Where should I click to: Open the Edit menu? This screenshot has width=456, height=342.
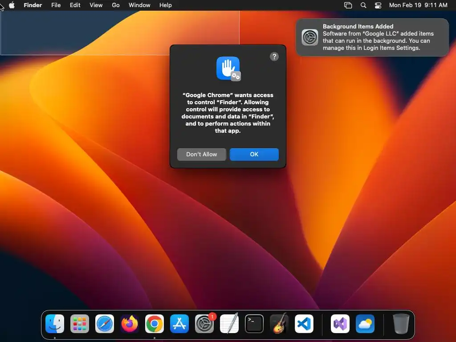75,5
